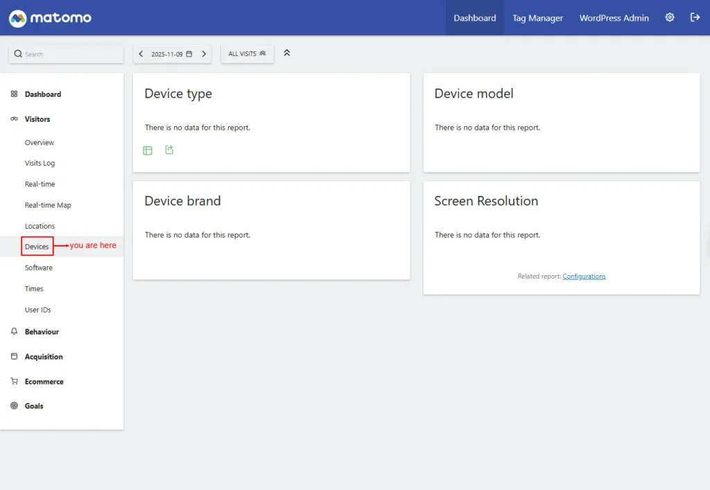
Task: Click the sign out icon
Action: coord(695,18)
